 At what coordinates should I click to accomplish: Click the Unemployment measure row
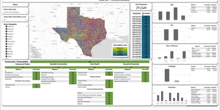[59, 83]
